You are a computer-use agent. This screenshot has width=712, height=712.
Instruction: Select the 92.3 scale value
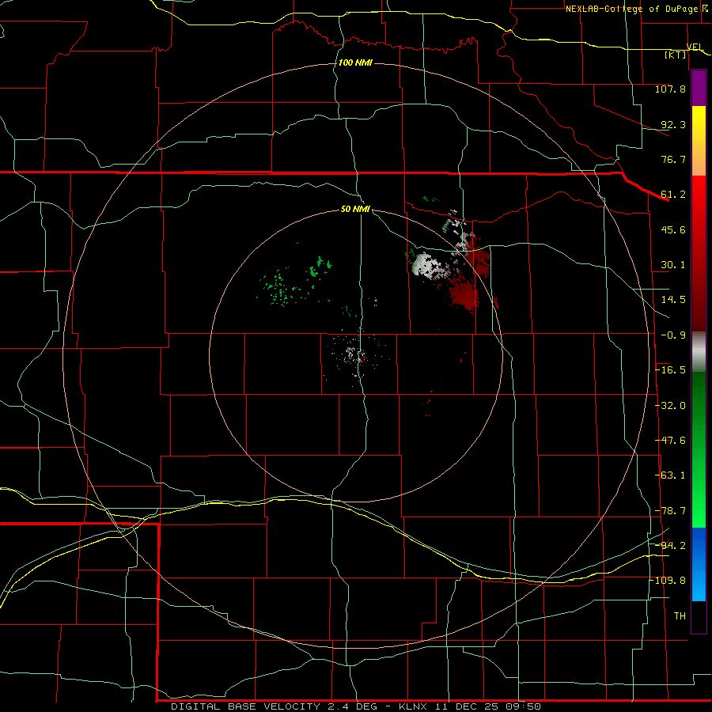pyautogui.click(x=673, y=124)
